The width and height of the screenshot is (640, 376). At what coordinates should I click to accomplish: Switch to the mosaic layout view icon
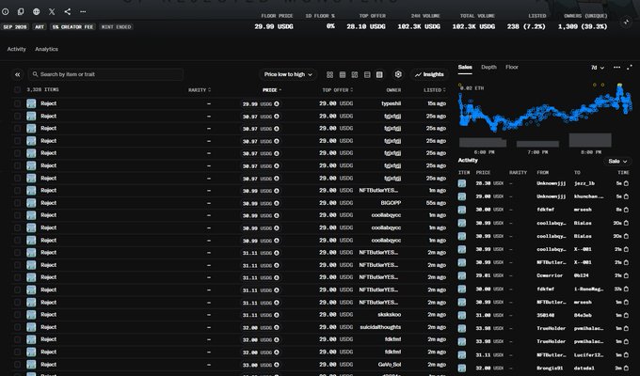pyautogui.click(x=355, y=74)
